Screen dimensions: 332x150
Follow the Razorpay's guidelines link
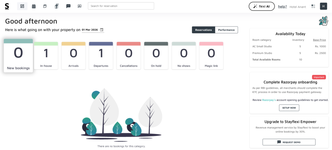pos(269,100)
